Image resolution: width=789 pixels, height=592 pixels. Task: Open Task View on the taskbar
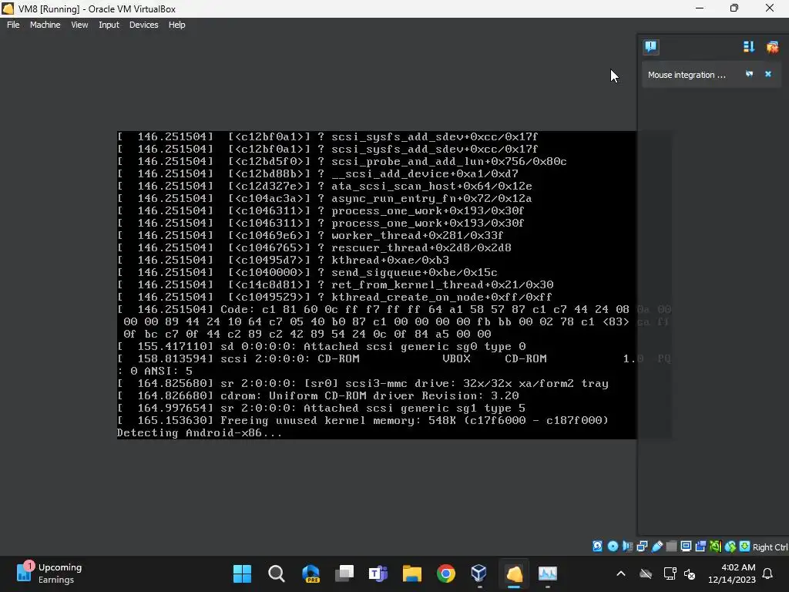[x=344, y=573]
